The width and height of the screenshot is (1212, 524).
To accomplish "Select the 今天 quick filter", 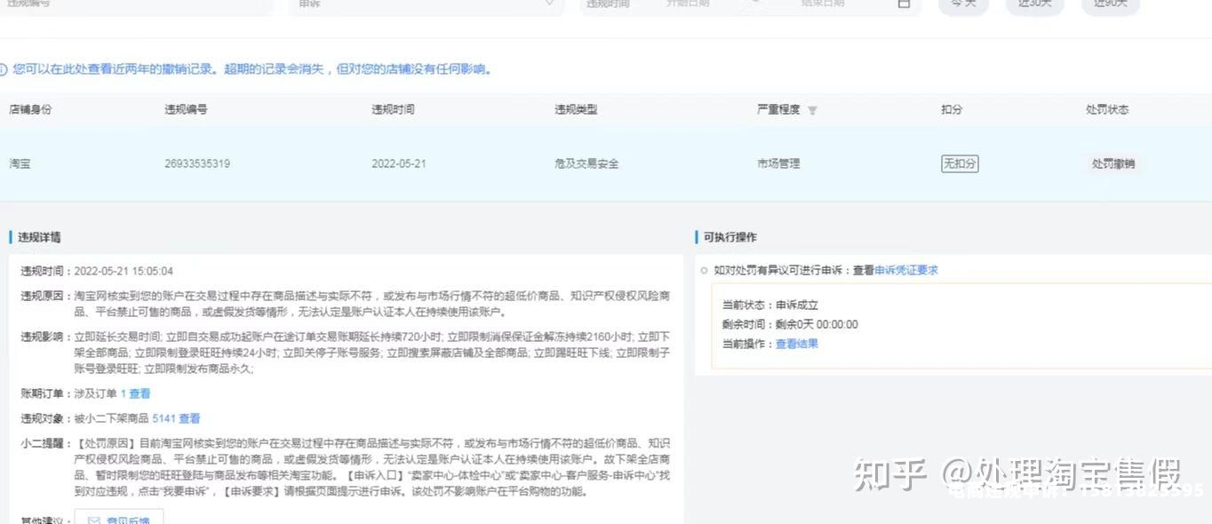I will [963, 4].
